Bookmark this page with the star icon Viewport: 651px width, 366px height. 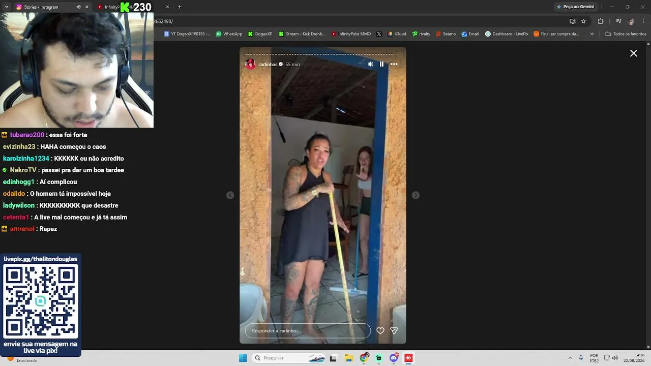583,21
